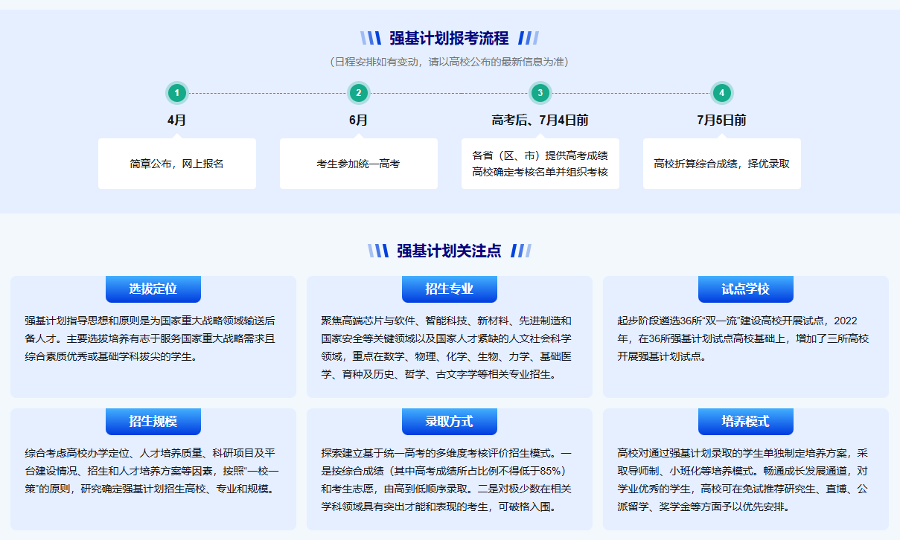This screenshot has height=540, width=900.
Task: Select the 高考后、7月4日前 timeline label
Action: [x=540, y=120]
